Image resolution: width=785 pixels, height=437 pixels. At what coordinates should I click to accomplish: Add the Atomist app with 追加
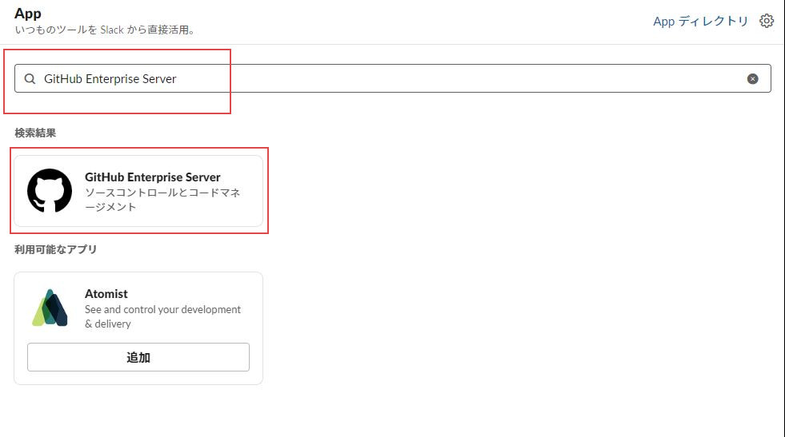pos(138,357)
